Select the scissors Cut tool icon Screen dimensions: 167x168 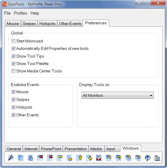[x=11, y=158]
